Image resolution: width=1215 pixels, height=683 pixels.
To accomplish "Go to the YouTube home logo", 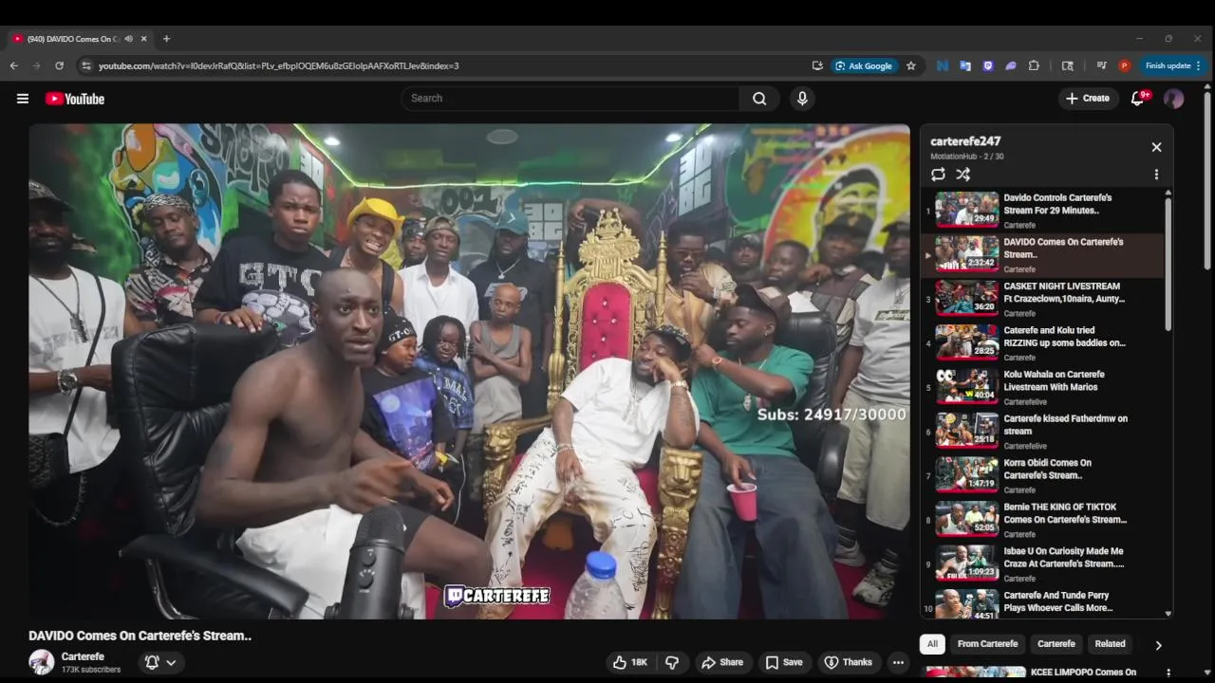I will [74, 99].
